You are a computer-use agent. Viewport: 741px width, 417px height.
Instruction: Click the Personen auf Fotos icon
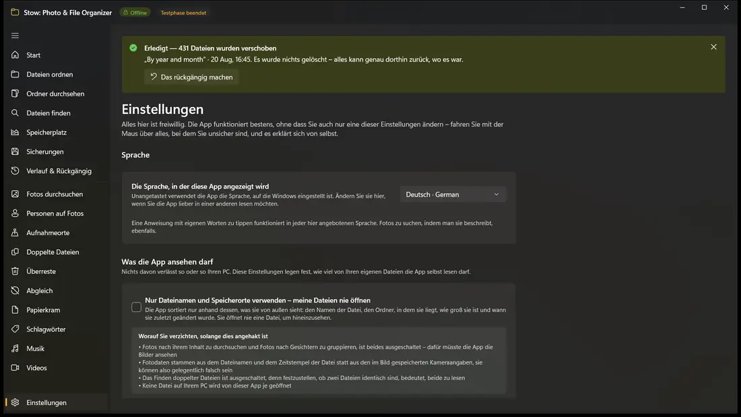tap(15, 214)
